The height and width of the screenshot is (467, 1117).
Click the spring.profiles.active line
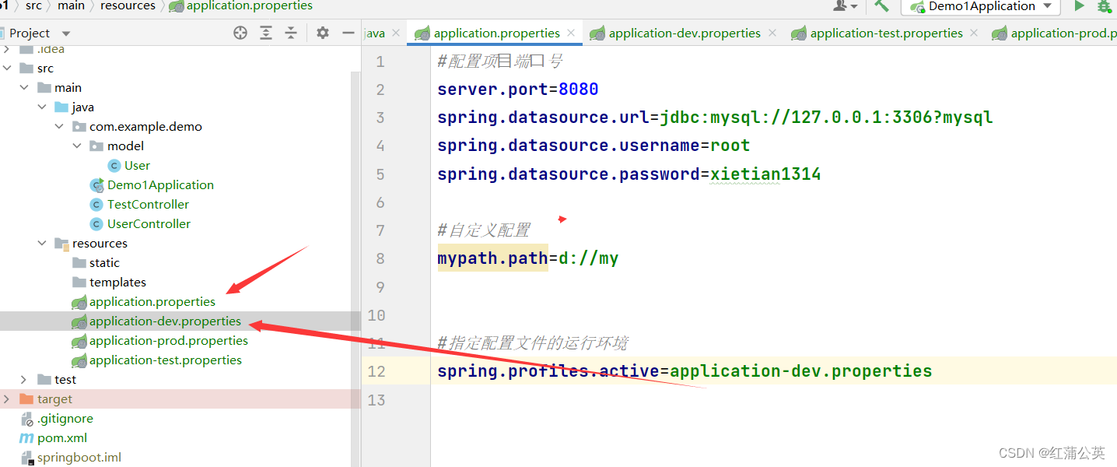pyautogui.click(x=685, y=371)
